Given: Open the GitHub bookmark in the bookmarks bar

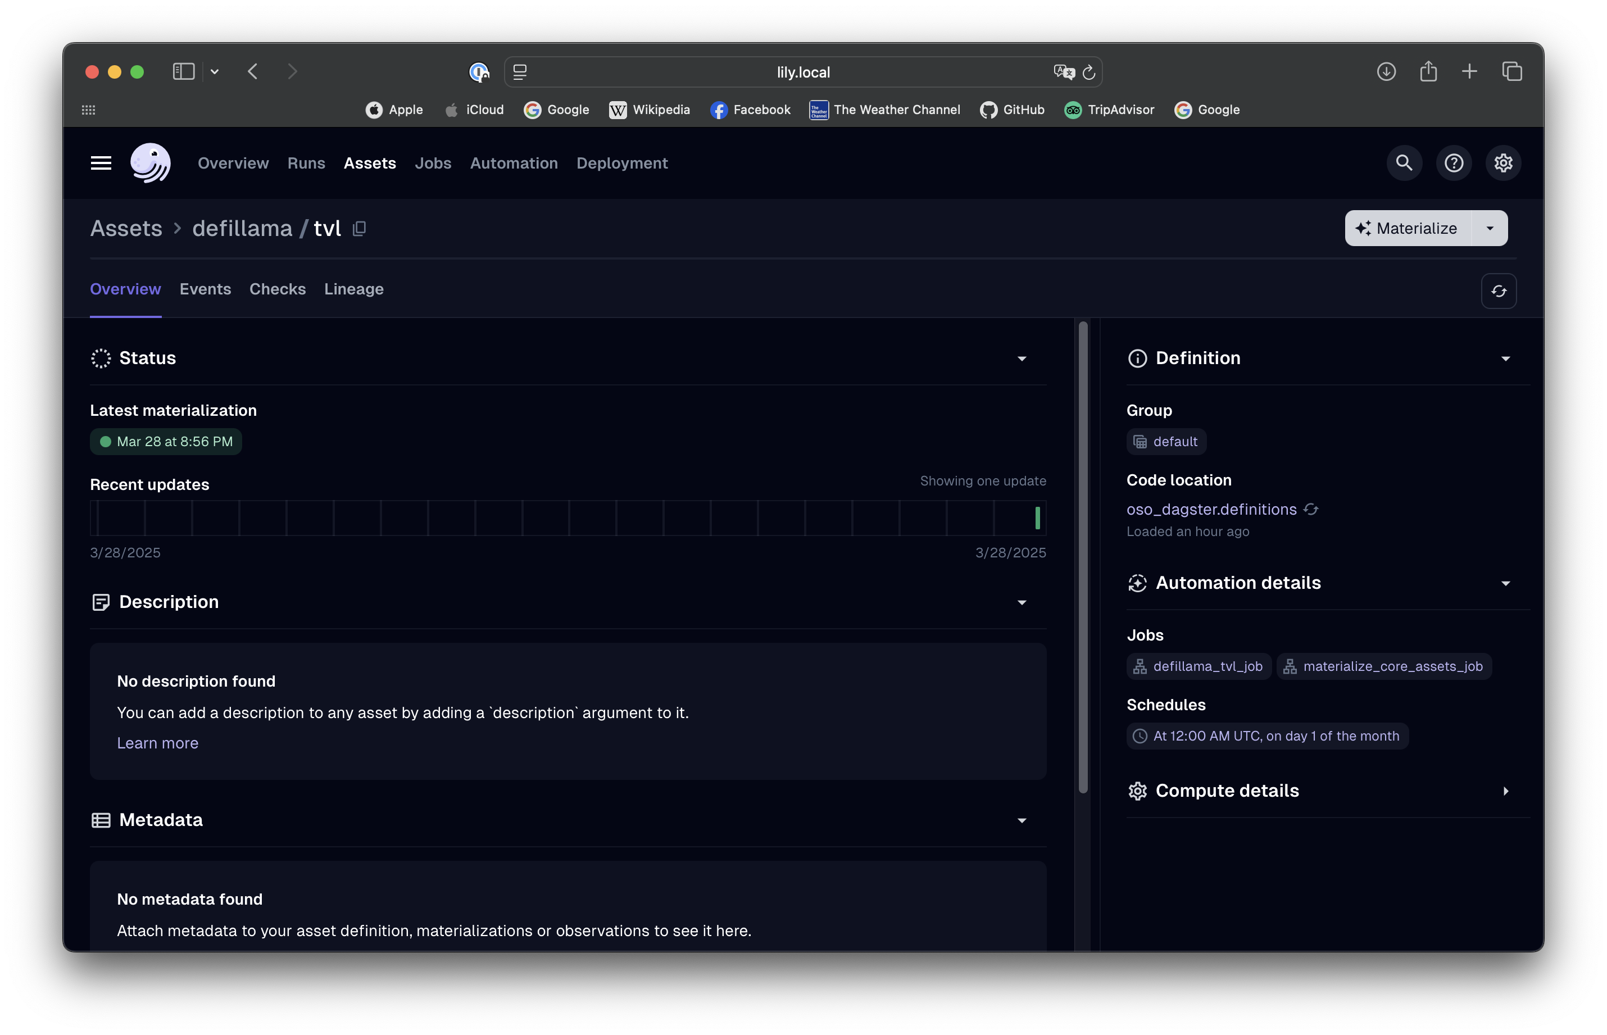Looking at the screenshot, I should [x=1012, y=110].
